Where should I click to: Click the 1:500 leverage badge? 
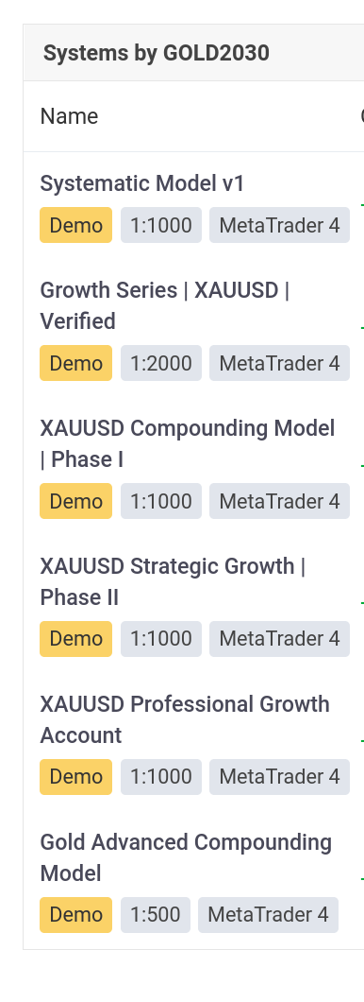[156, 915]
